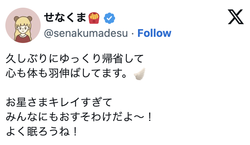Open the X logo in the corner
This screenshot has height=145, width=250.
click(236, 17)
